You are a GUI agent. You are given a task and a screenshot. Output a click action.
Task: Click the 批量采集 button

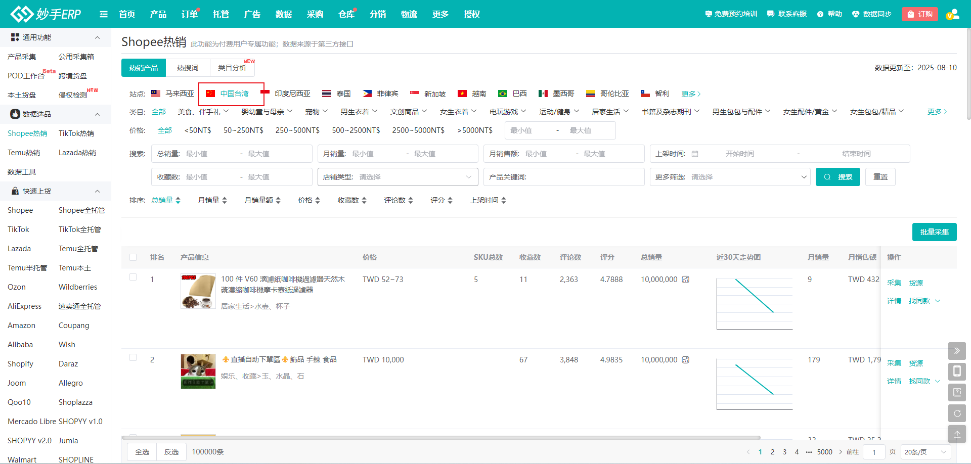click(935, 232)
